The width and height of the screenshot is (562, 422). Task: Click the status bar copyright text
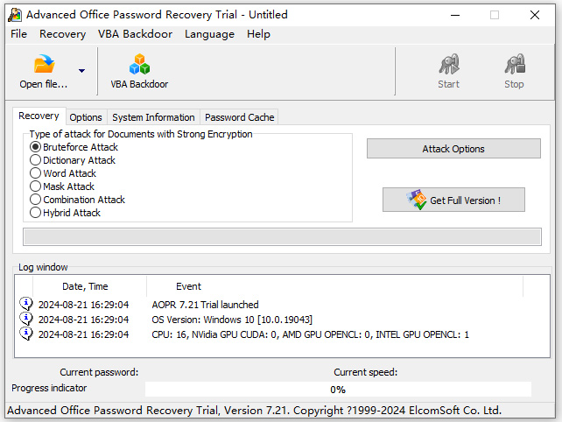[254, 410]
